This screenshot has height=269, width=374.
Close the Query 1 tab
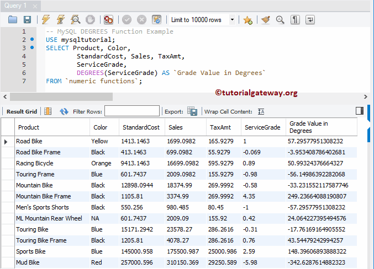pos(36,6)
